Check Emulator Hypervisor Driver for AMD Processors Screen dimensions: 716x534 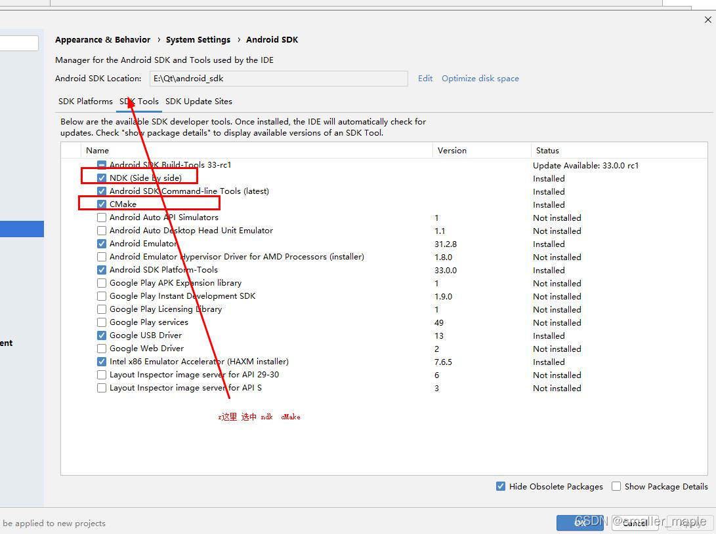coord(101,257)
